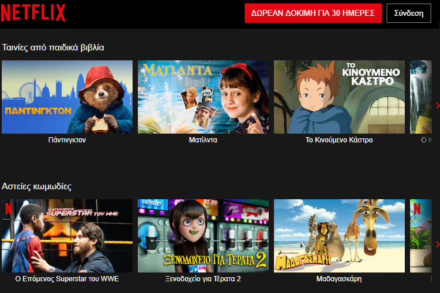Open the Σύνδεση sign-in button

[408, 13]
